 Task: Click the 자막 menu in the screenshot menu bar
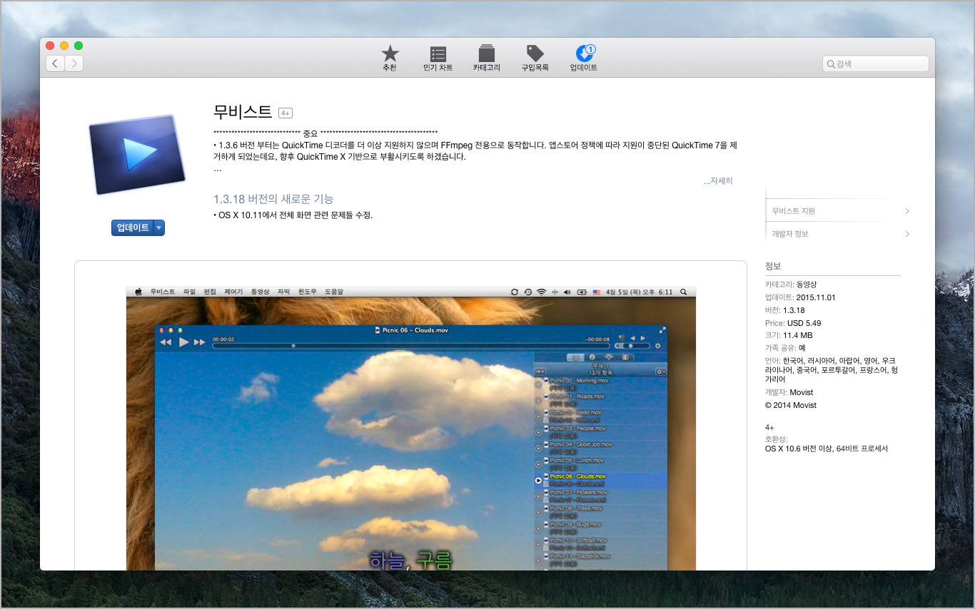pos(284,292)
